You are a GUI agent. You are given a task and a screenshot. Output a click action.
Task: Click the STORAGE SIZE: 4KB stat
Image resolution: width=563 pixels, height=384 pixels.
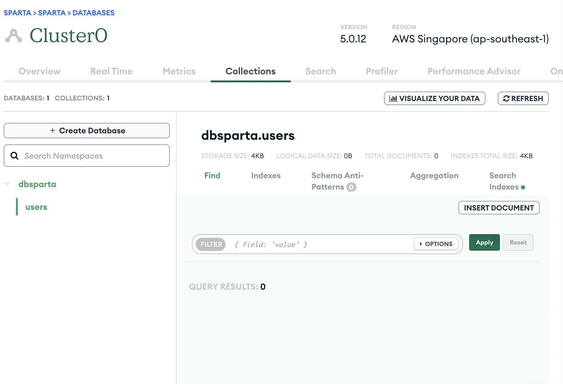(x=233, y=156)
